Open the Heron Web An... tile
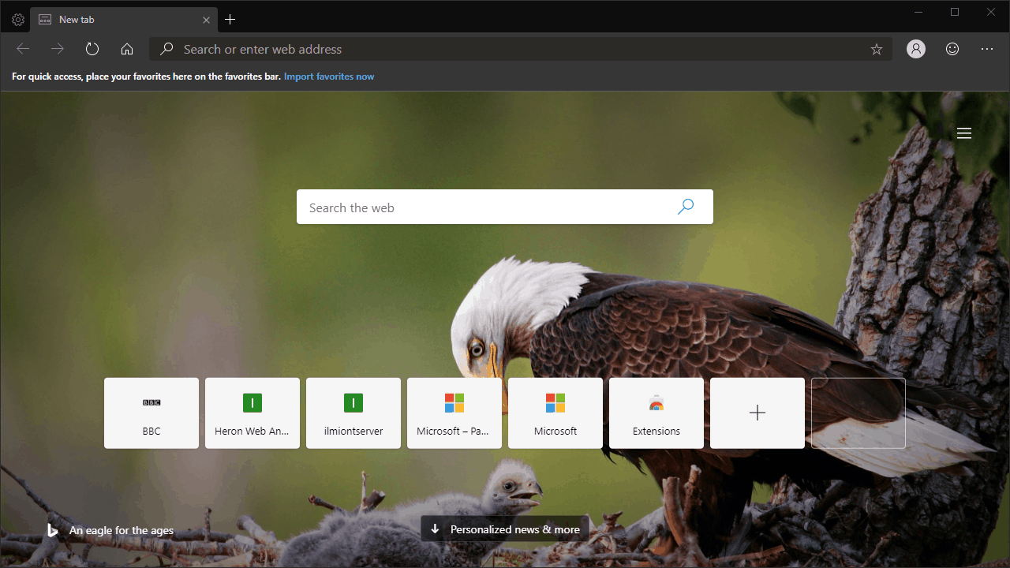1010x568 pixels. click(252, 413)
